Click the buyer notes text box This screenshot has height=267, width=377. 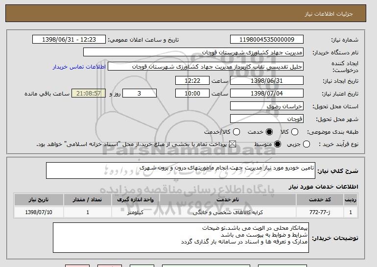181,238
